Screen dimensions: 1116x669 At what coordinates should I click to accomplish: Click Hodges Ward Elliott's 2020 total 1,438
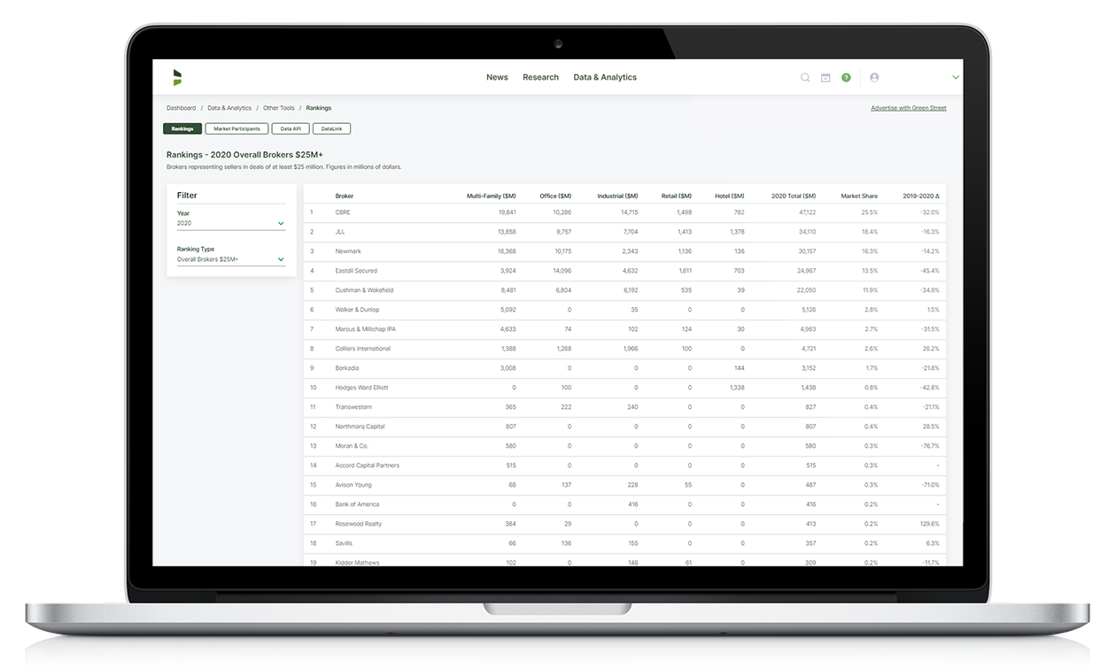coord(808,388)
